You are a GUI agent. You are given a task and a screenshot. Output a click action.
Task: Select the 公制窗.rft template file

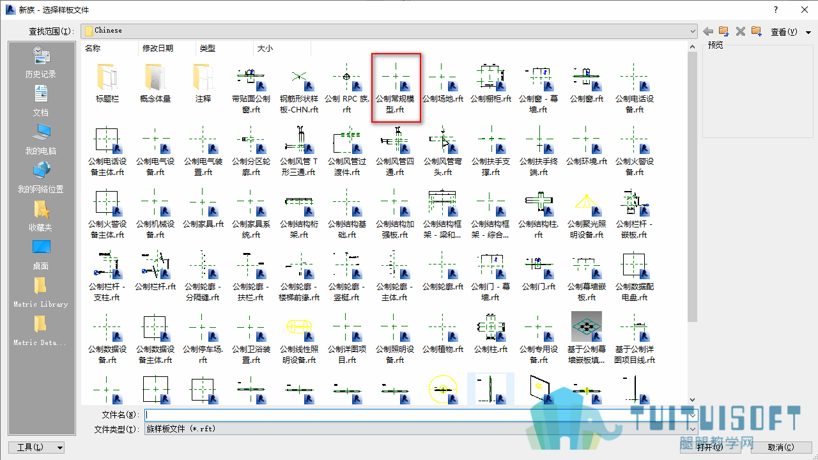[x=587, y=83]
